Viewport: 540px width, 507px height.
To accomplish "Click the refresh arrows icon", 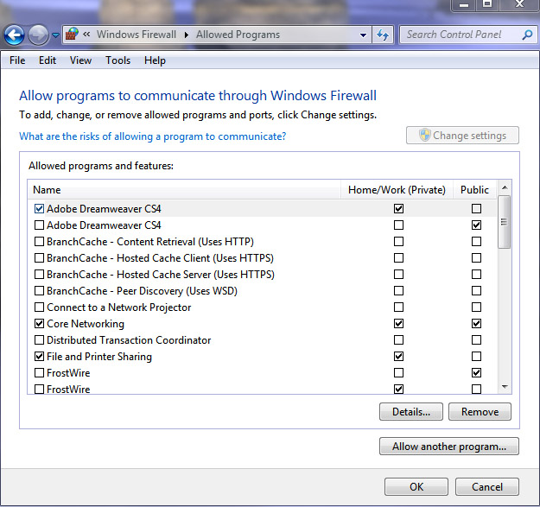I will (x=383, y=35).
